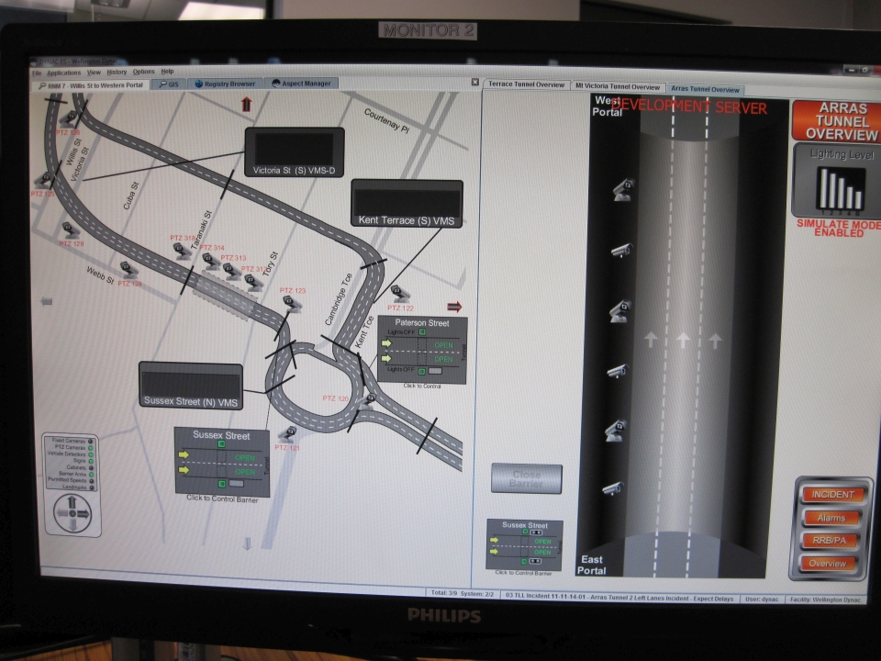Select the PTZ 121 camera icon
This screenshot has height=661, width=881.
coord(288,434)
